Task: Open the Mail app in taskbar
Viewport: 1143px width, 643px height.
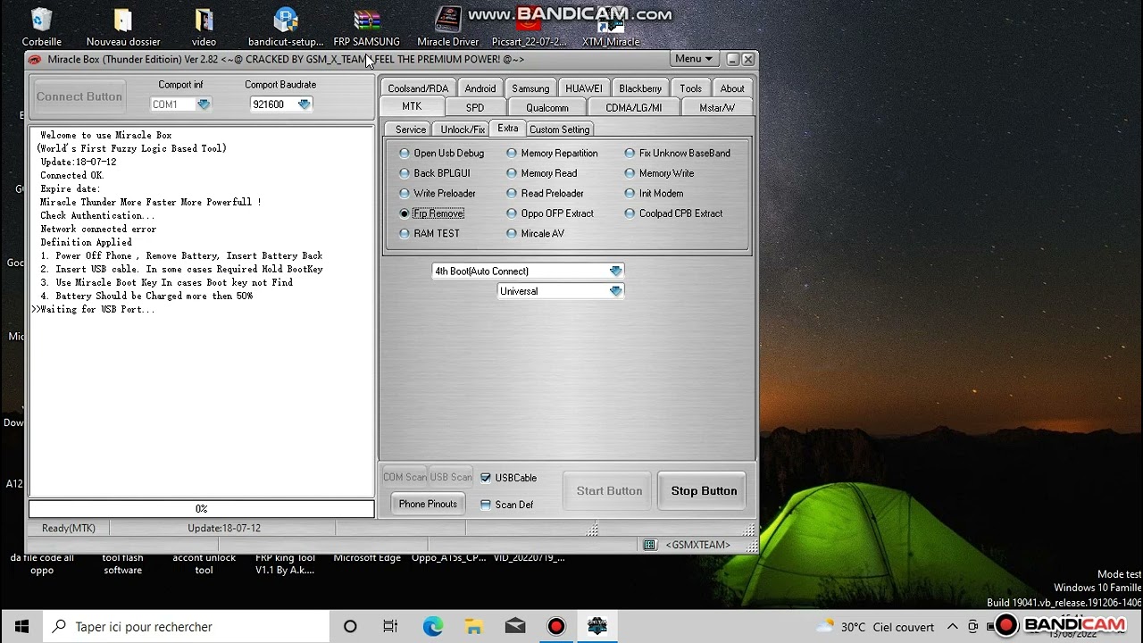Action: (515, 626)
